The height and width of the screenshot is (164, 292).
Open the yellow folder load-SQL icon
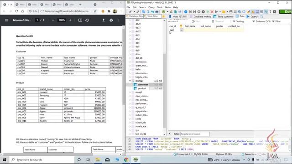224,12
